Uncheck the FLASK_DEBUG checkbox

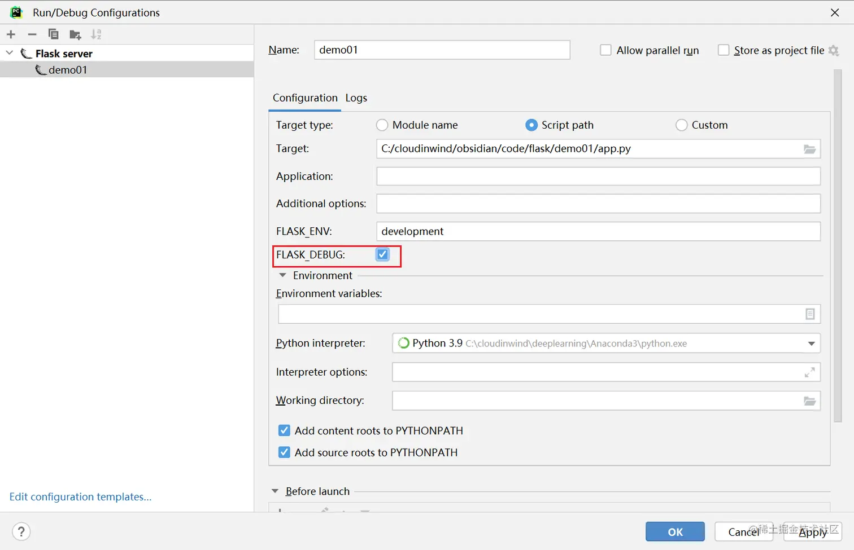382,254
